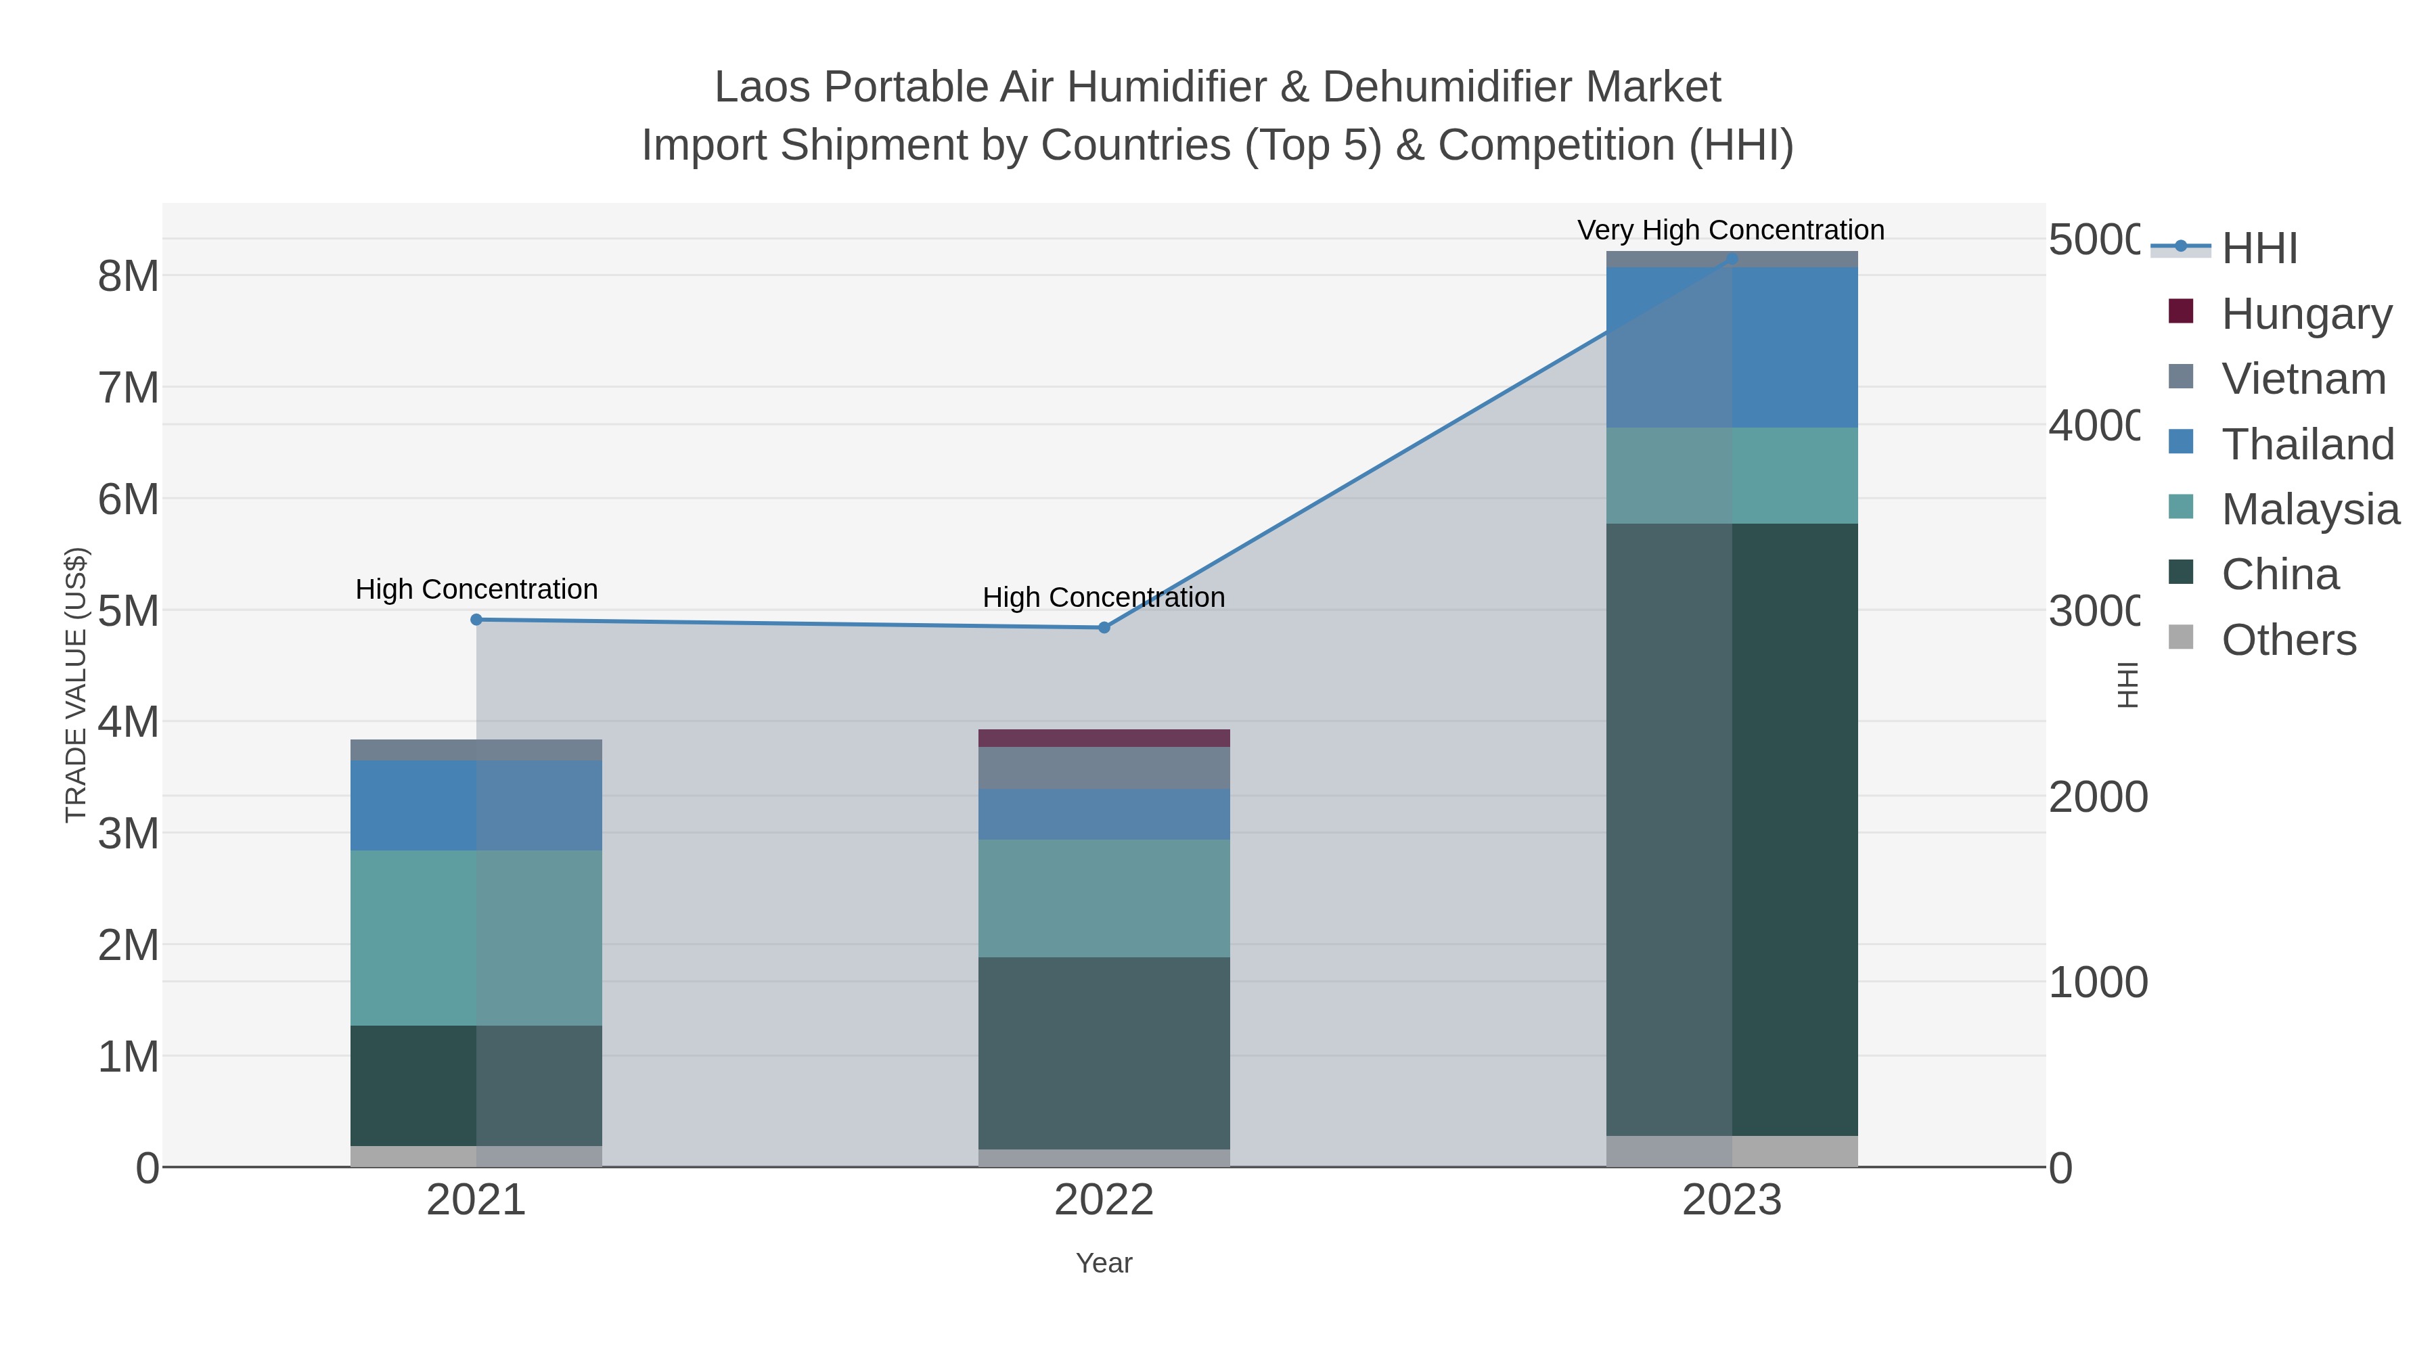Toggle the Vietnam legend entry
This screenshot has width=2436, height=1370.
2277,378
